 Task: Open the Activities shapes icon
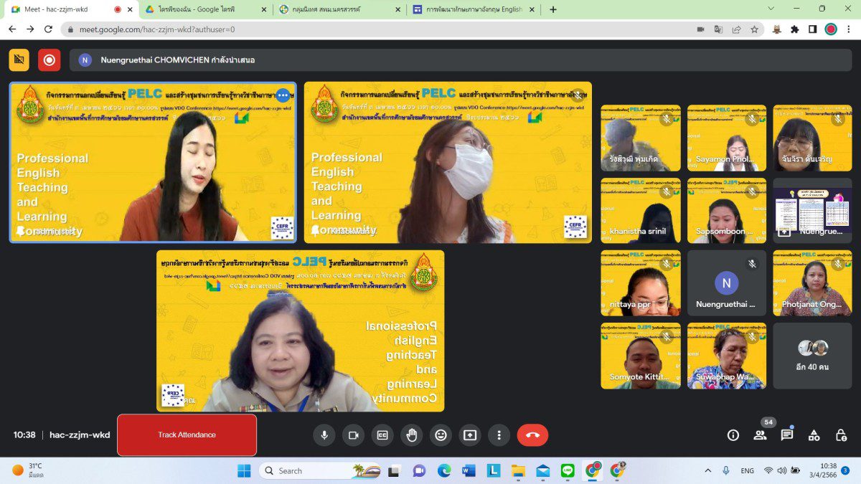pos(814,435)
